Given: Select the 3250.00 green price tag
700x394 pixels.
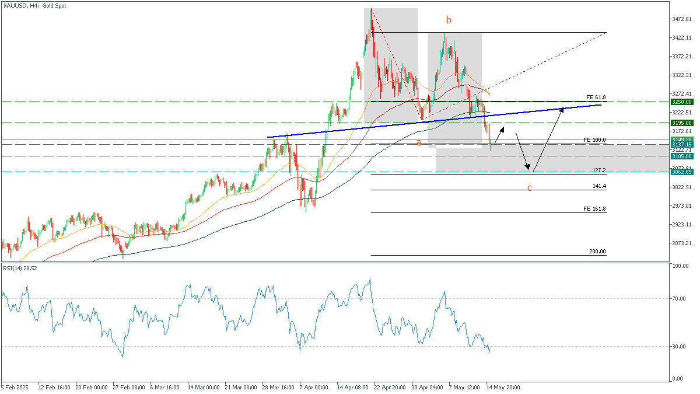Looking at the screenshot, I should [x=681, y=102].
